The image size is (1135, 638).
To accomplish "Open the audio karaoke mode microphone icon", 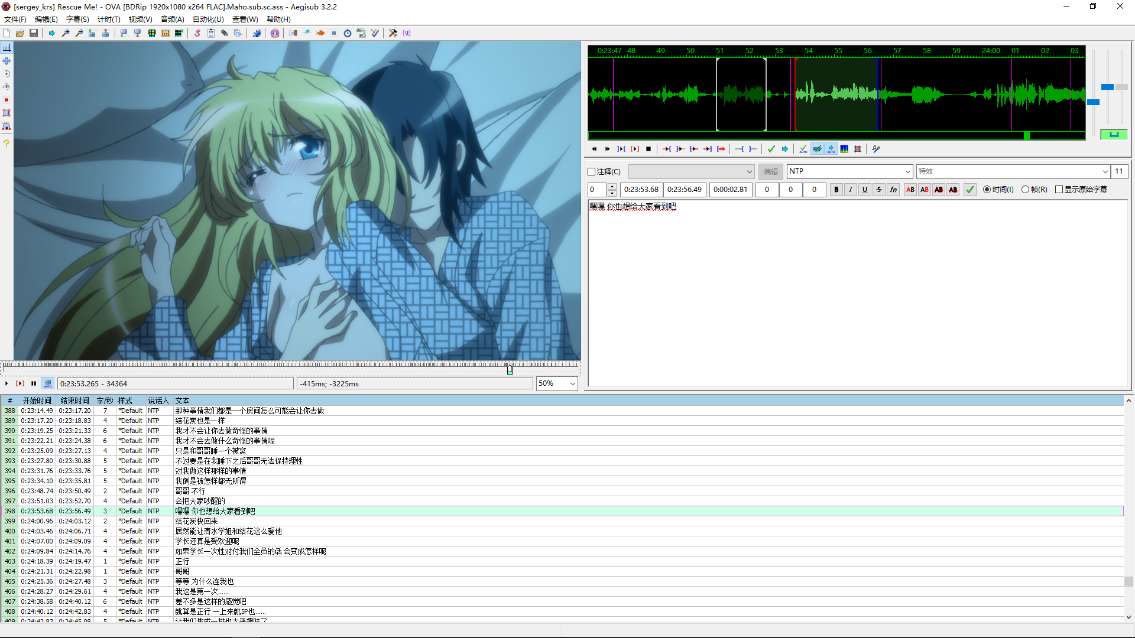I will point(876,149).
